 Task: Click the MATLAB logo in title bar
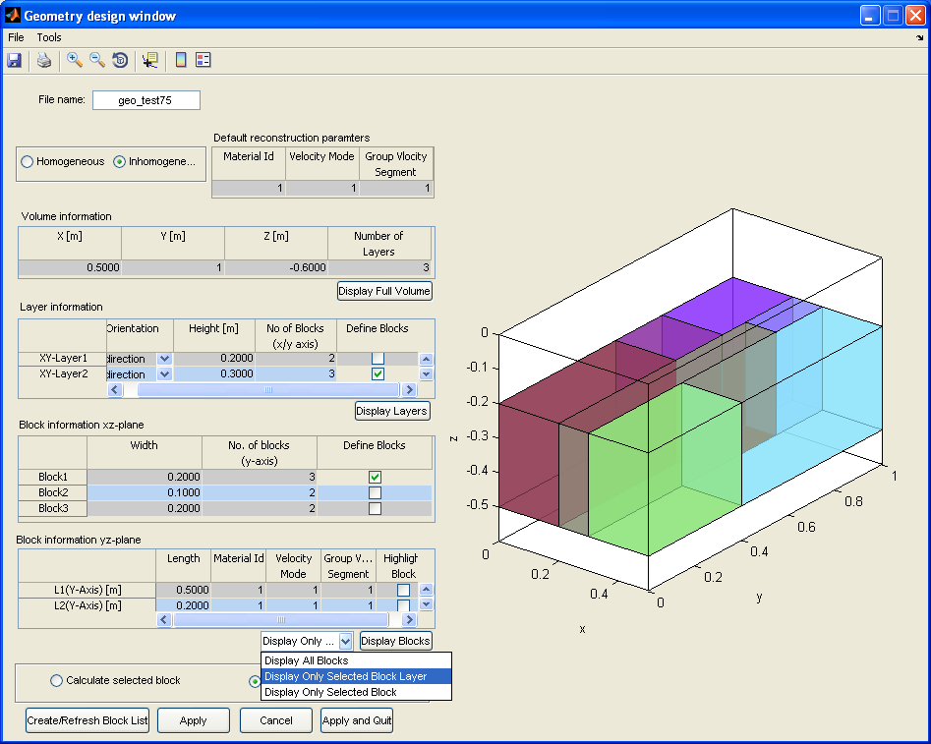coord(12,15)
